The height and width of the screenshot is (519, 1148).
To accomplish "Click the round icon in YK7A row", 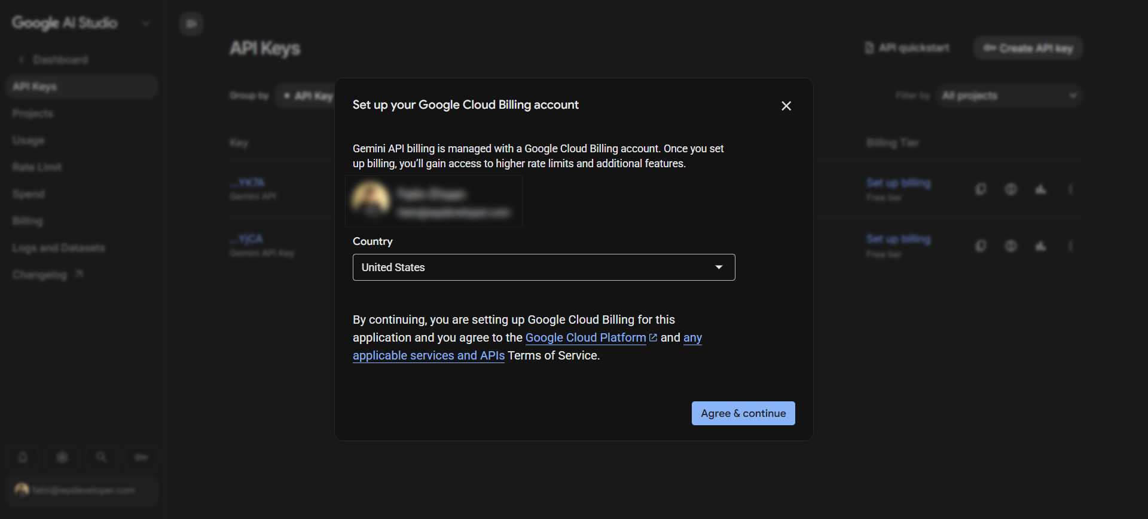I will [1010, 189].
